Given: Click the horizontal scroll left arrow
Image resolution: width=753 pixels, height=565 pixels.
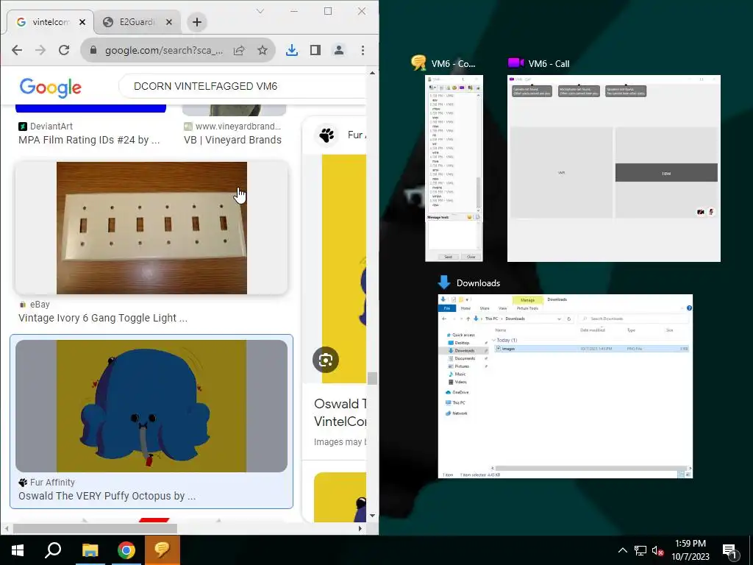Looking at the screenshot, I should 6,528.
